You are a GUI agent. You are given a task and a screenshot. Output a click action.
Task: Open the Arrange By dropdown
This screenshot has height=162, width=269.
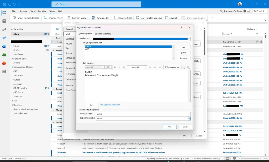tap(101, 18)
